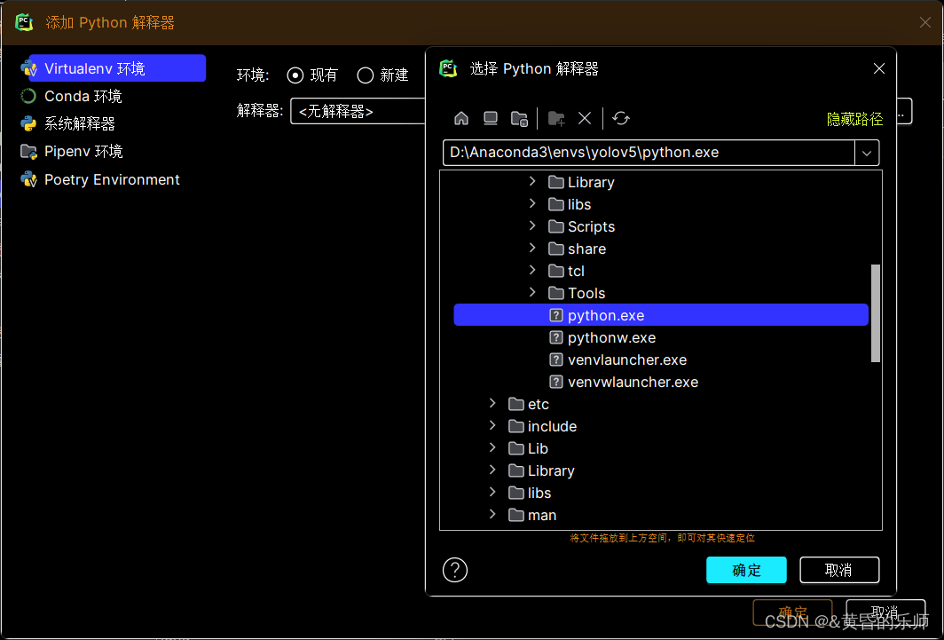This screenshot has width=944, height=640.
Task: Click the 隐藏路径 link
Action: pos(854,118)
